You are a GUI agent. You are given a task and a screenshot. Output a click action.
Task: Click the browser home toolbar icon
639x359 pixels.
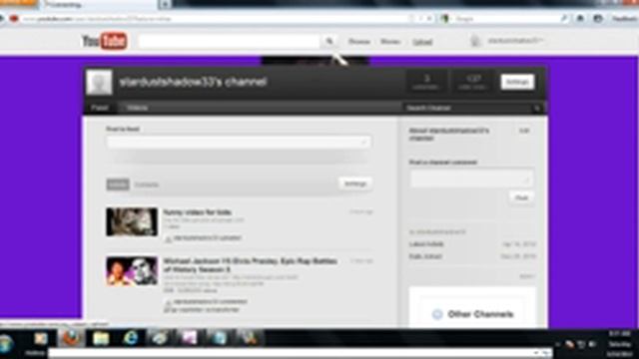(580, 18)
